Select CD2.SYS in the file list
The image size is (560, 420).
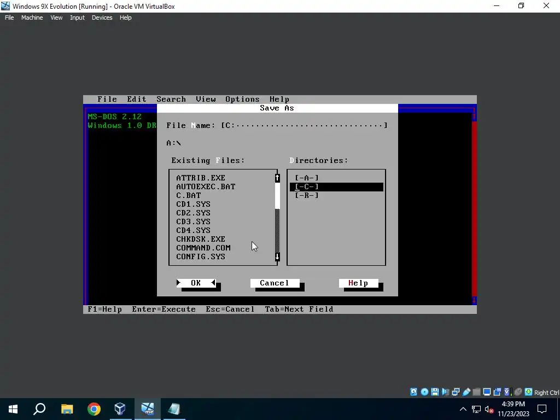click(193, 213)
